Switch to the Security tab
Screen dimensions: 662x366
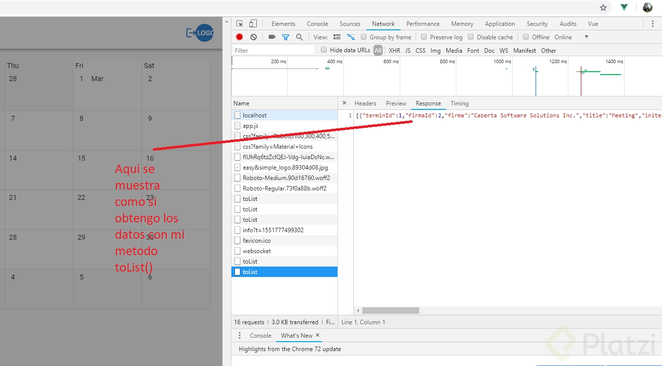click(x=538, y=23)
